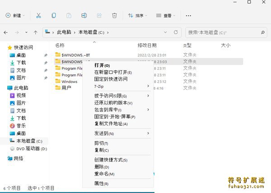The image size is (271, 193).
Task: Click the Cut scissors icon in toolbar
Action: [x=38, y=15]
